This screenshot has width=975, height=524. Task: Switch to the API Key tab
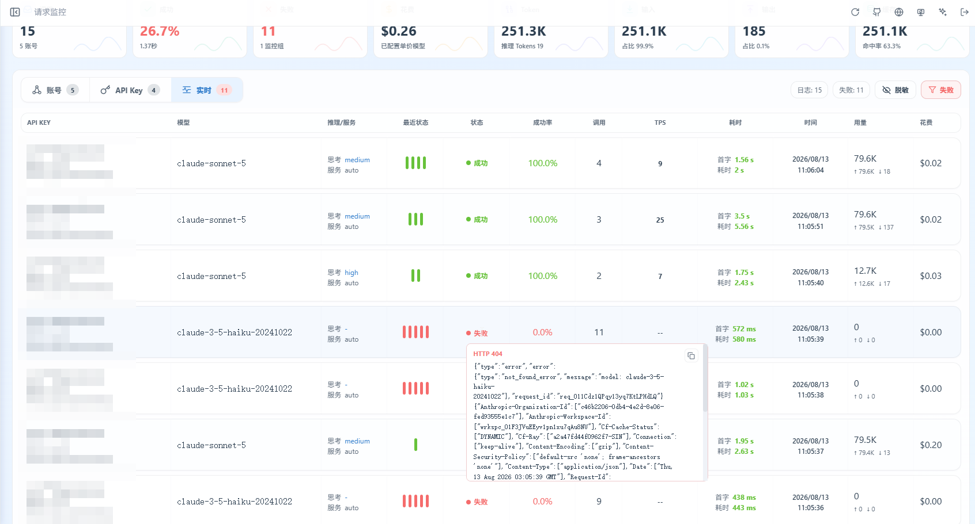[x=130, y=90]
